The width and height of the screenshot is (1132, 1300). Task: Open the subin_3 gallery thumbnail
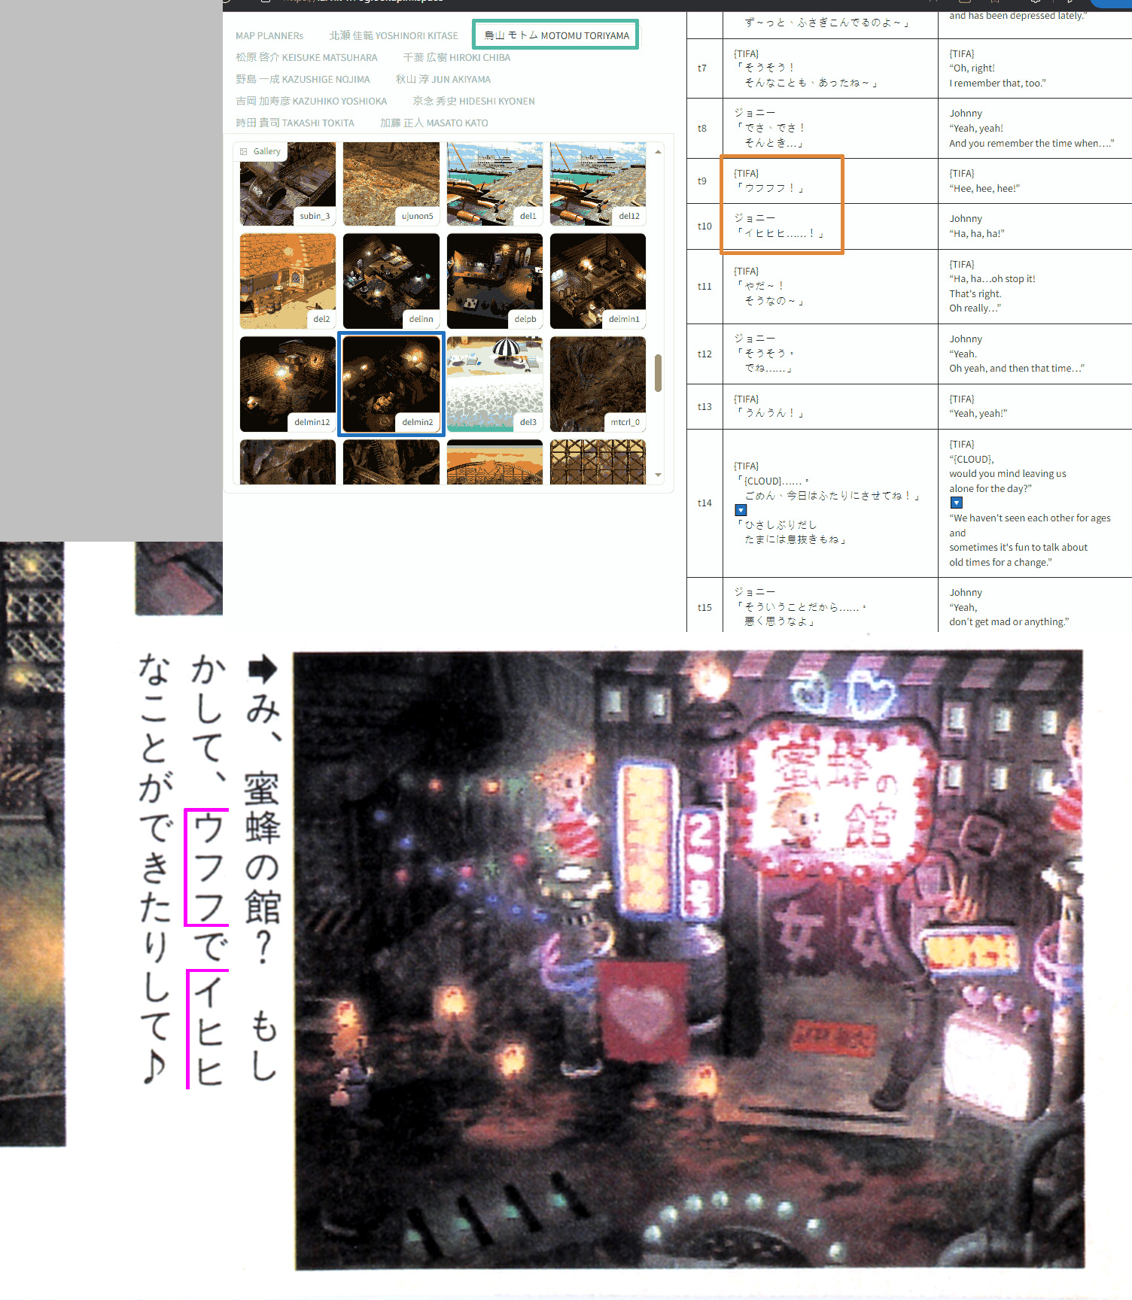point(288,184)
